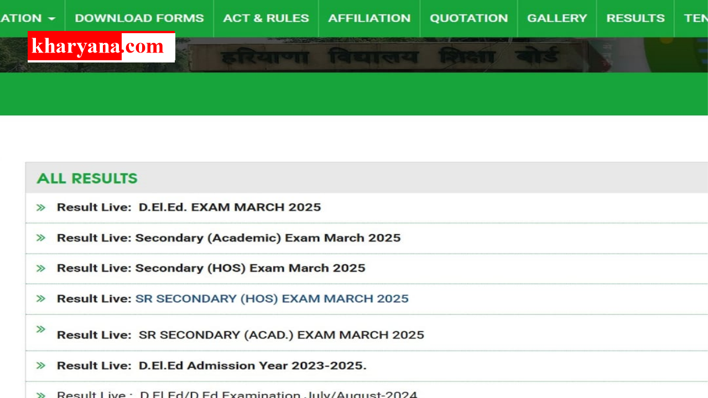Open SR SECONDARY (HOS) EXAM MARCH 2025 link

pyautogui.click(x=272, y=299)
